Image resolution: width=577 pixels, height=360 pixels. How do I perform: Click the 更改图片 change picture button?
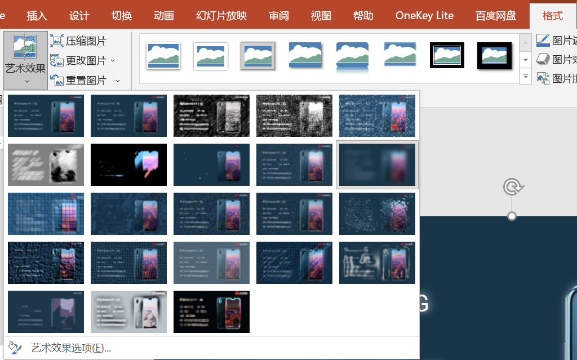pyautogui.click(x=78, y=60)
